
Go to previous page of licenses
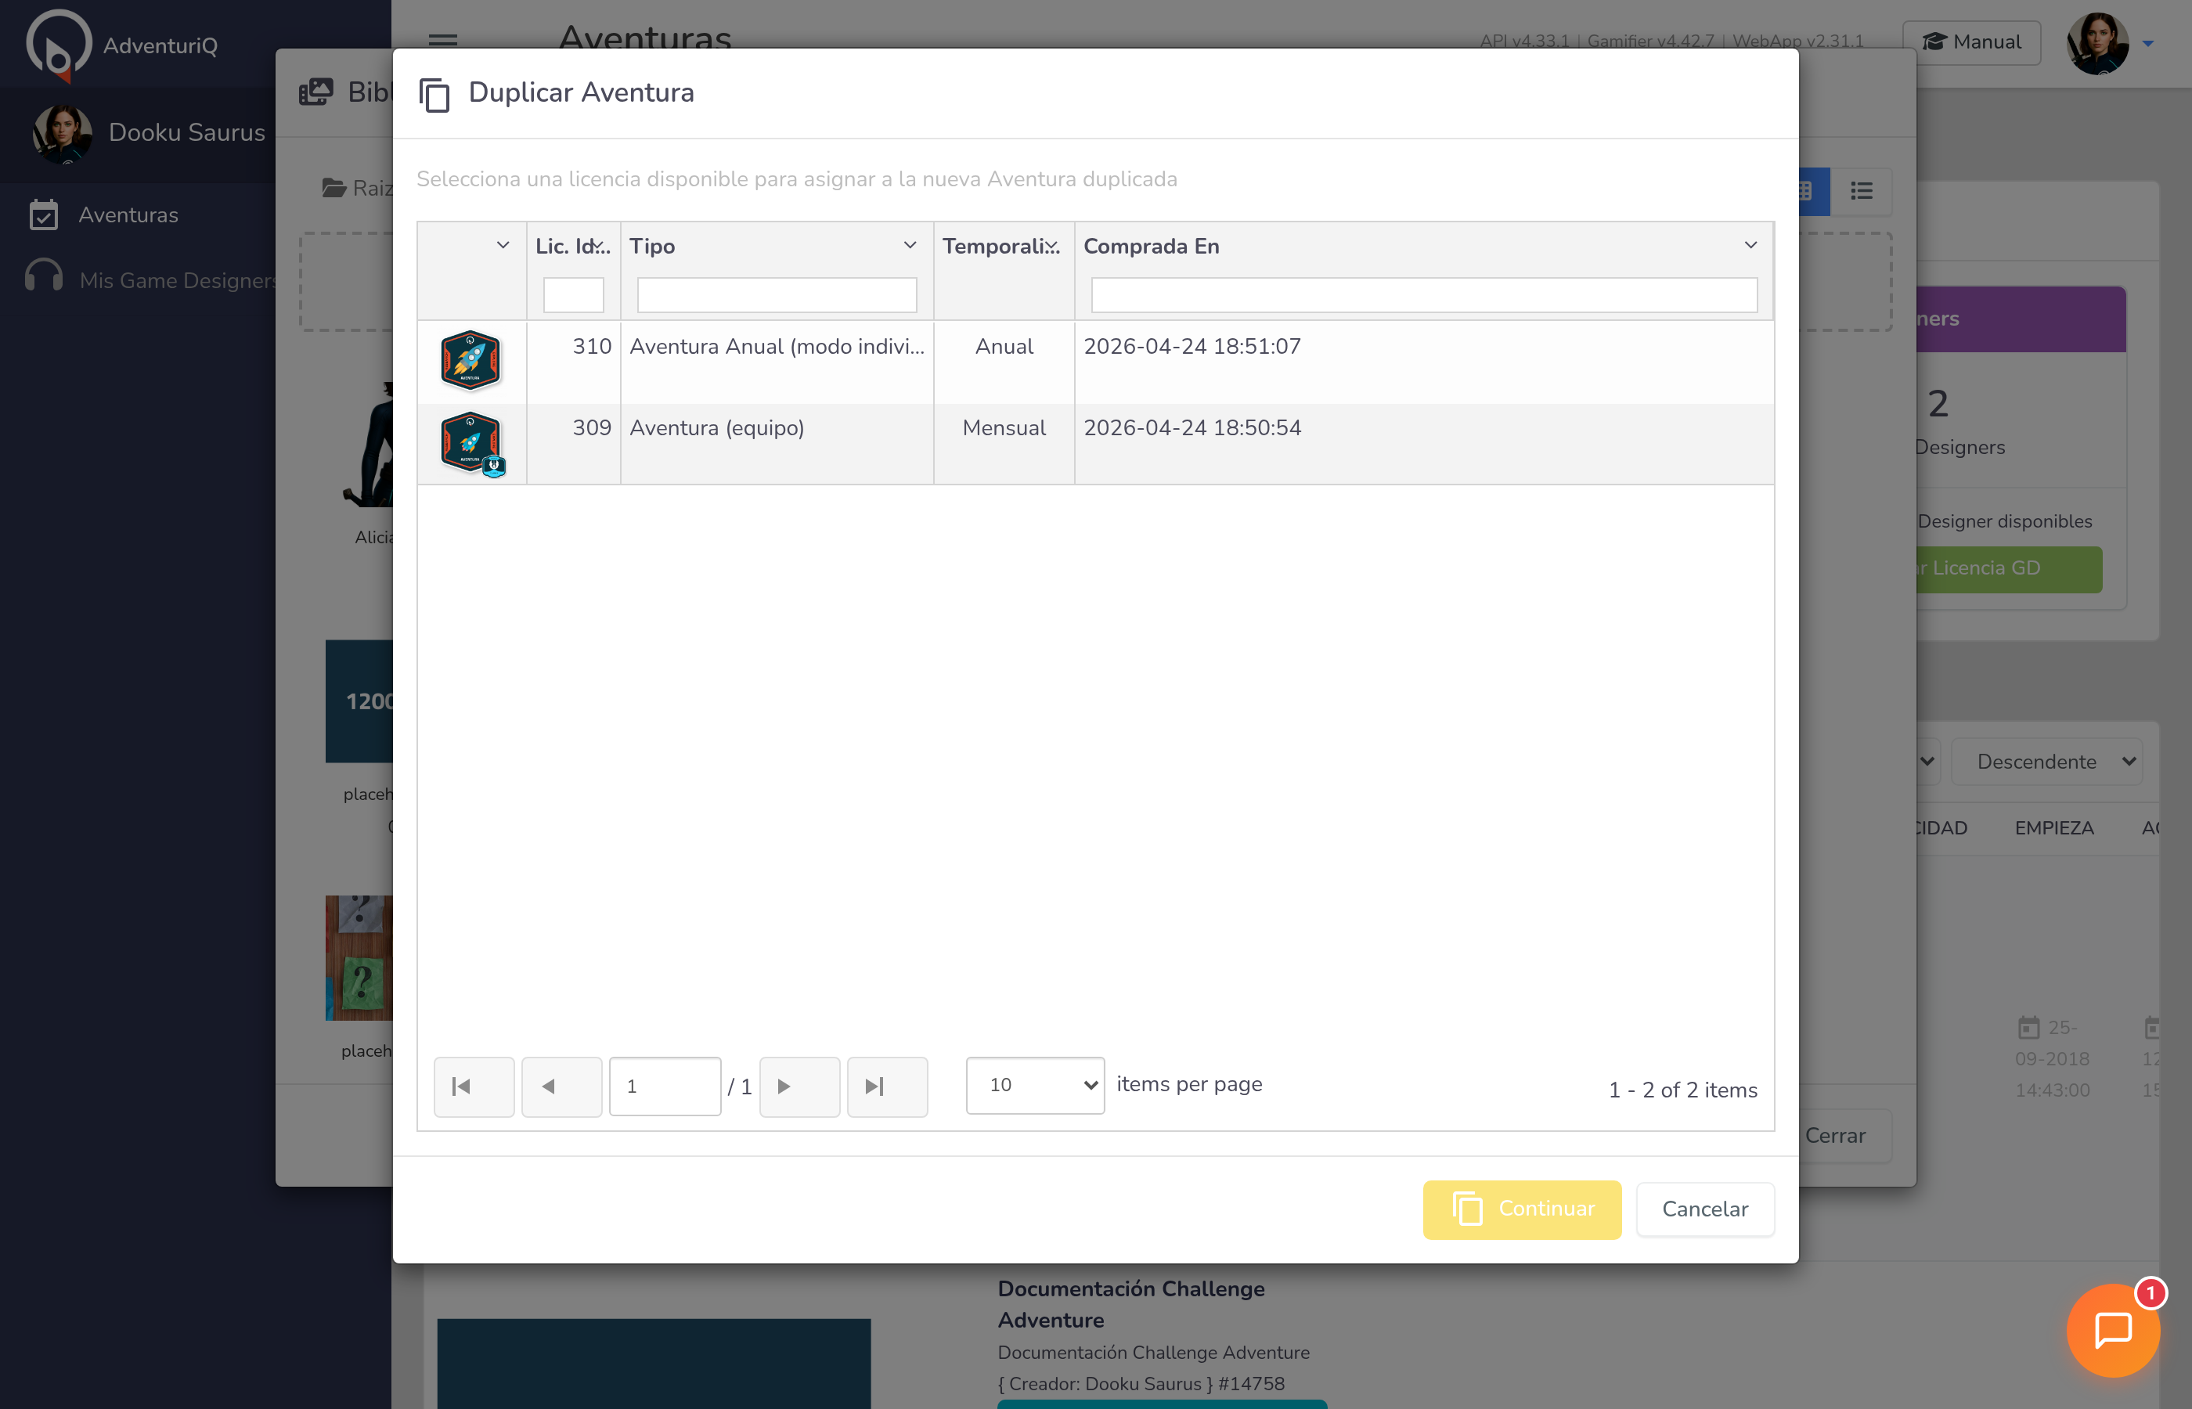(562, 1086)
